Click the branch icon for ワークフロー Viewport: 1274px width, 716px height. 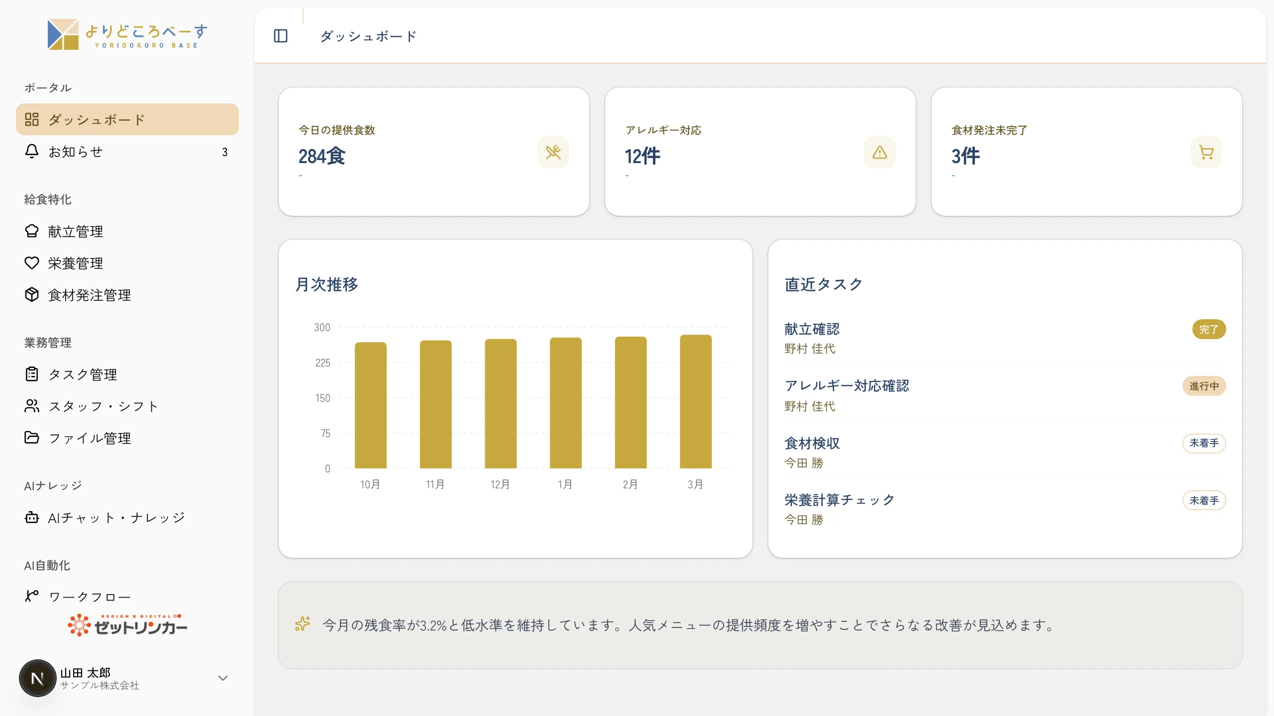click(32, 596)
